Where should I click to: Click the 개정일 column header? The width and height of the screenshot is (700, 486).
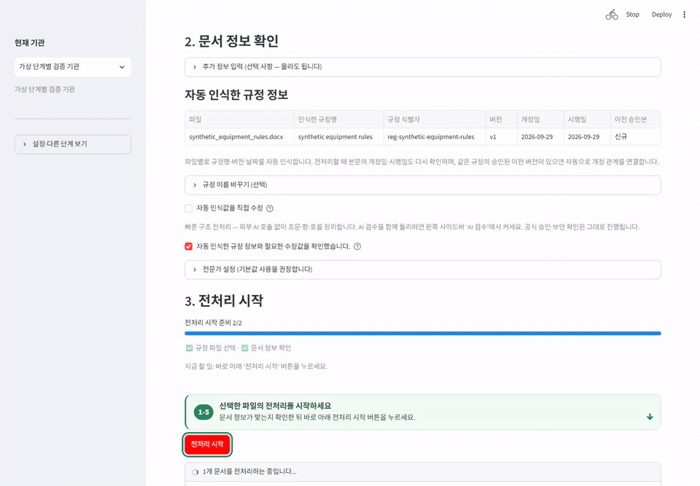click(x=540, y=119)
